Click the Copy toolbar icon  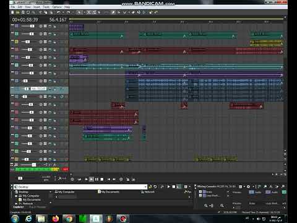(x=46, y=12)
